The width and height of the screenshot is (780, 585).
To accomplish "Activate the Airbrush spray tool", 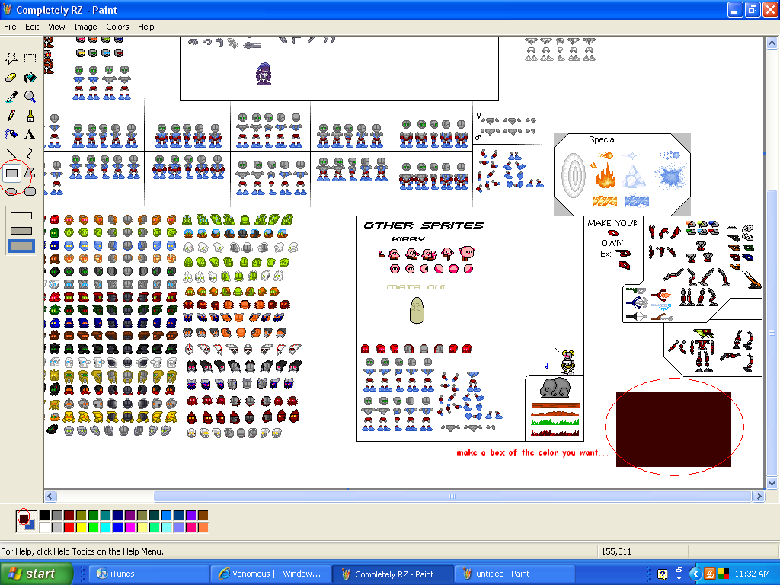I will (11, 134).
